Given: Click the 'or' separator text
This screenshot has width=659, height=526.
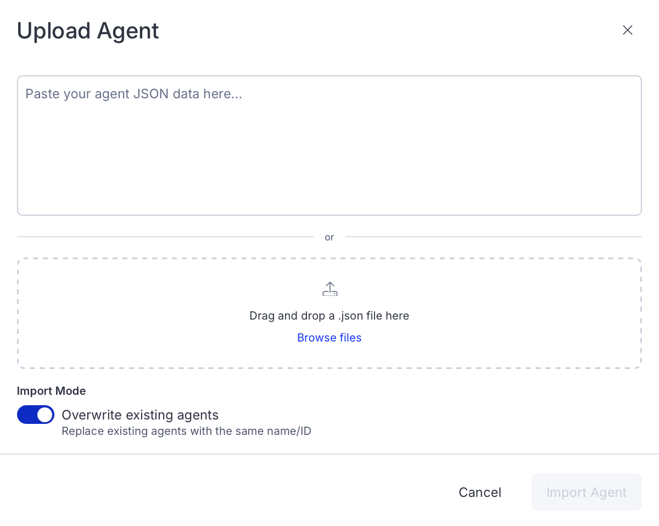Looking at the screenshot, I should click(329, 237).
